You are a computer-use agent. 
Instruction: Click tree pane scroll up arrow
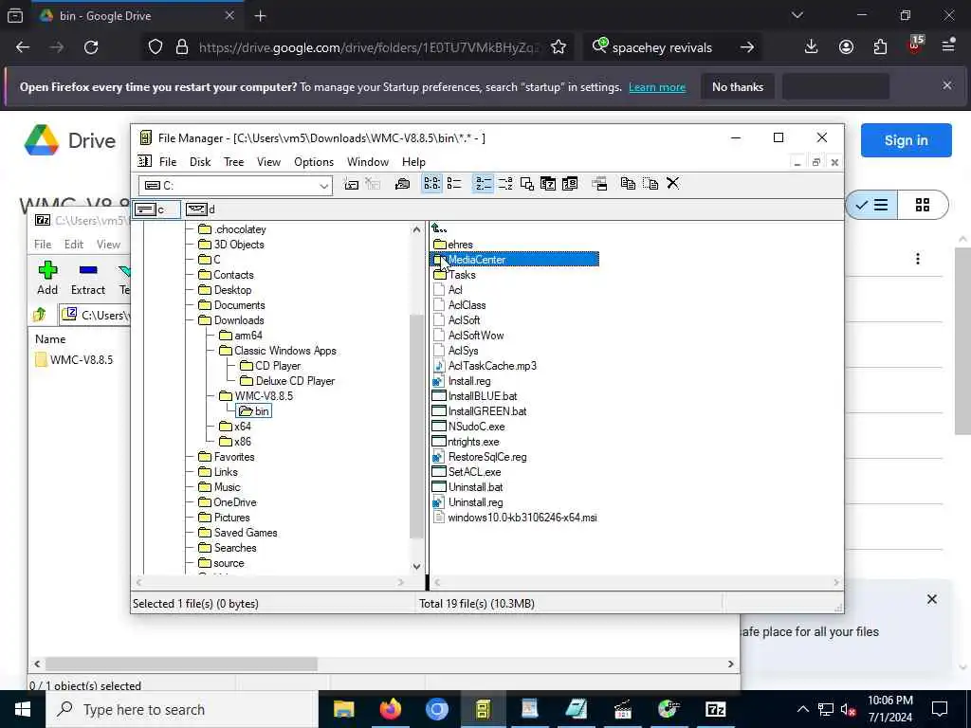coord(417,229)
